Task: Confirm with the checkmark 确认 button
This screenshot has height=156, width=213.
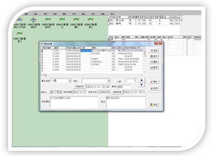Action: click(x=154, y=82)
